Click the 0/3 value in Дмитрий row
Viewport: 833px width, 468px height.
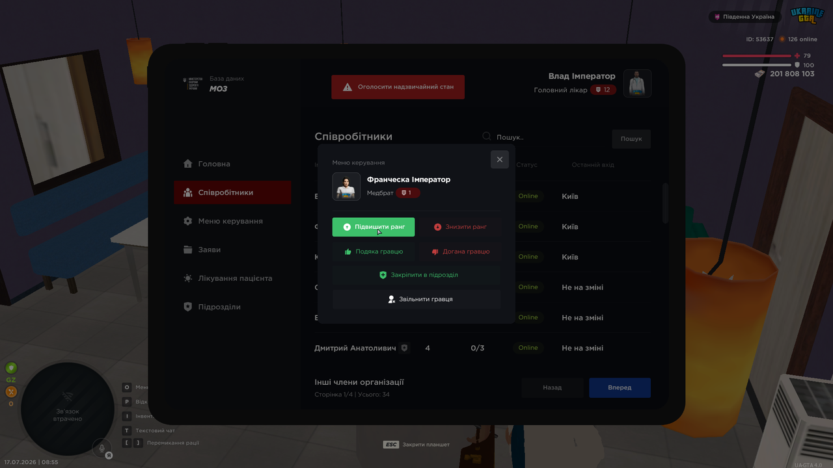pos(478,348)
